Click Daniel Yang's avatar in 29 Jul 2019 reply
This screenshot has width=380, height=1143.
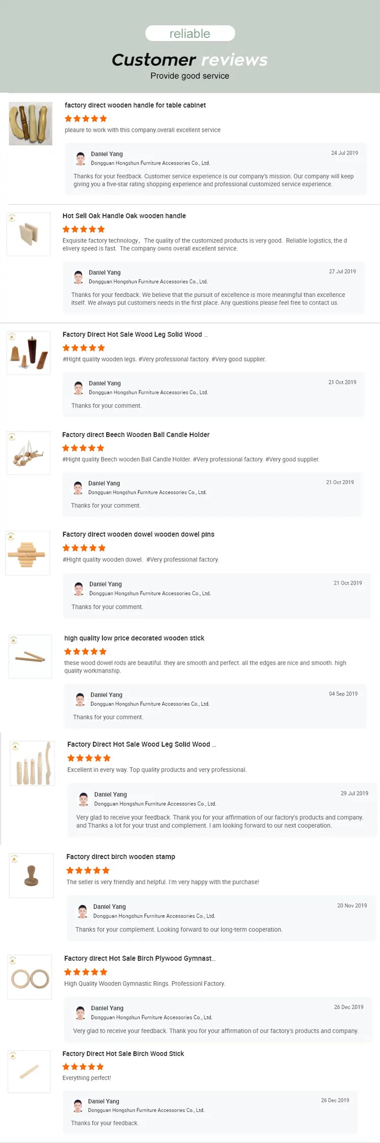tap(84, 799)
